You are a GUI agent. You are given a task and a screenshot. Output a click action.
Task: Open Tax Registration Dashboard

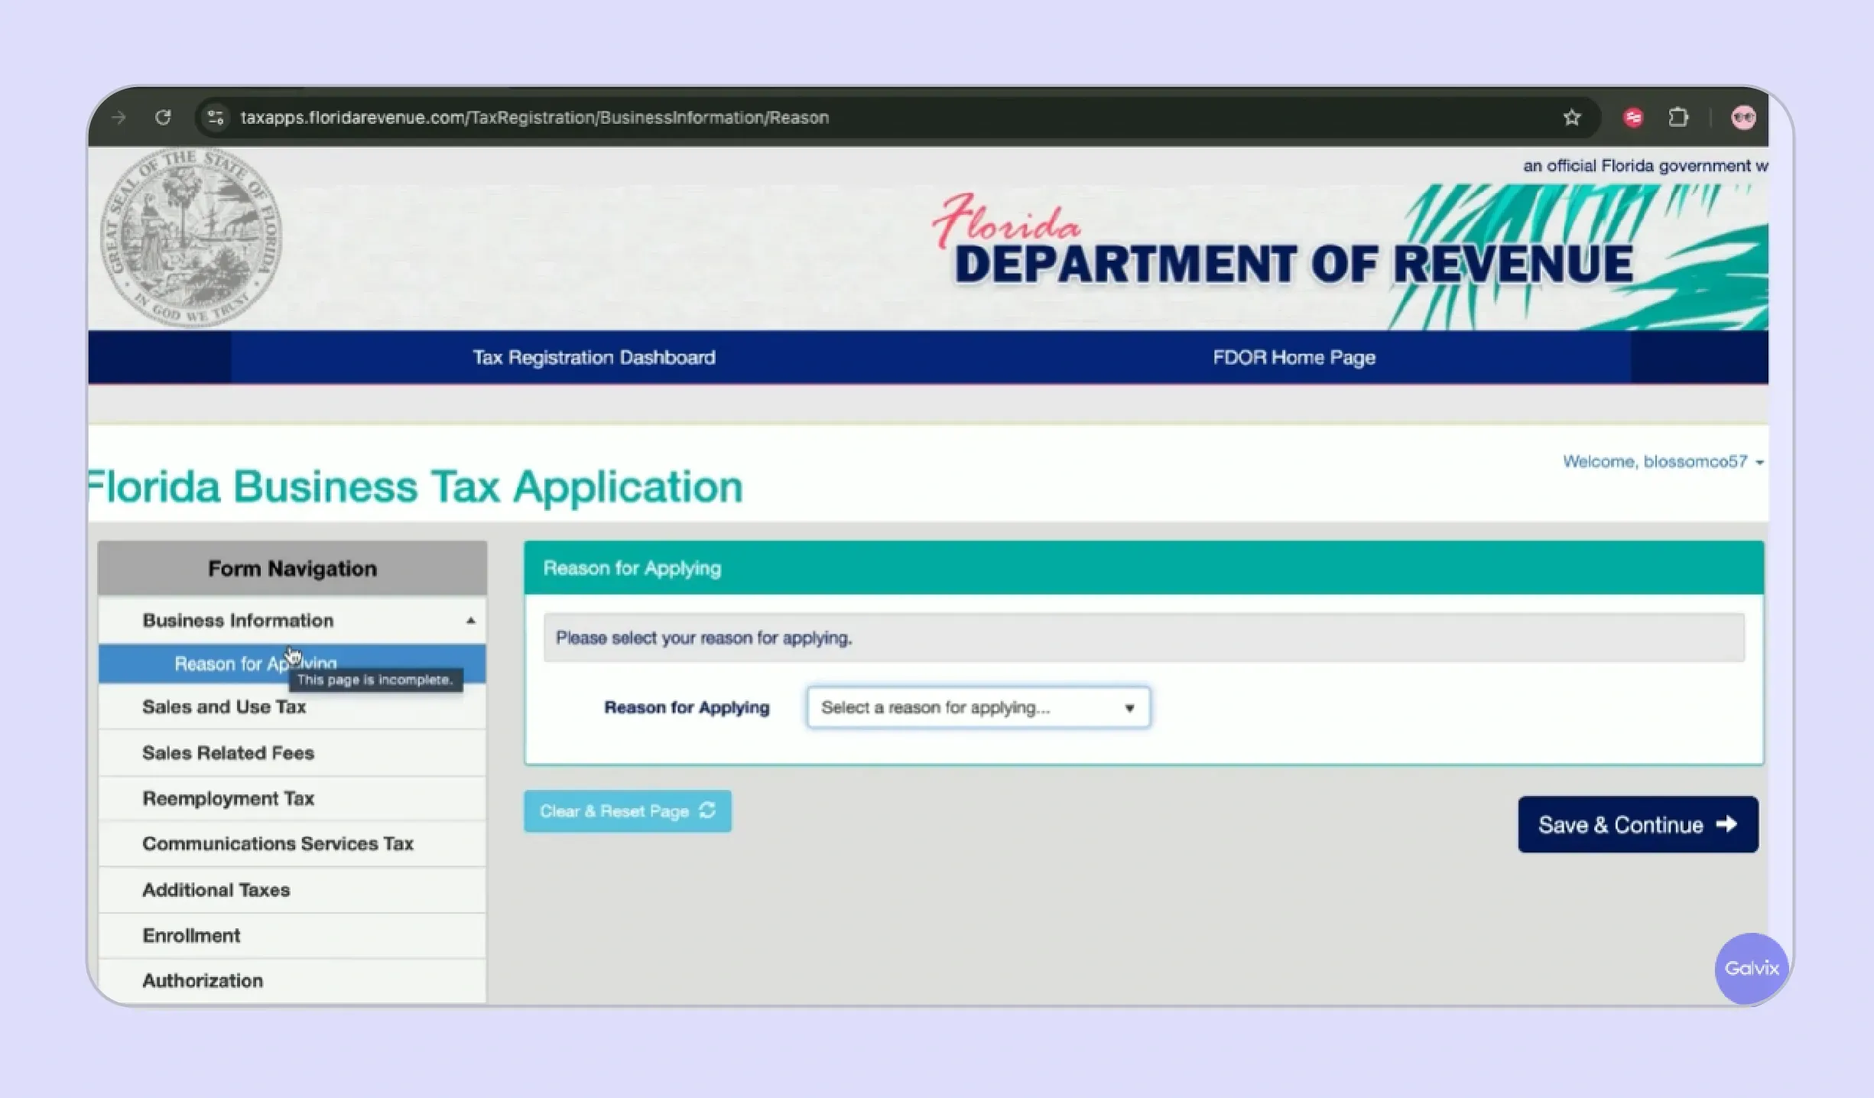(x=594, y=357)
